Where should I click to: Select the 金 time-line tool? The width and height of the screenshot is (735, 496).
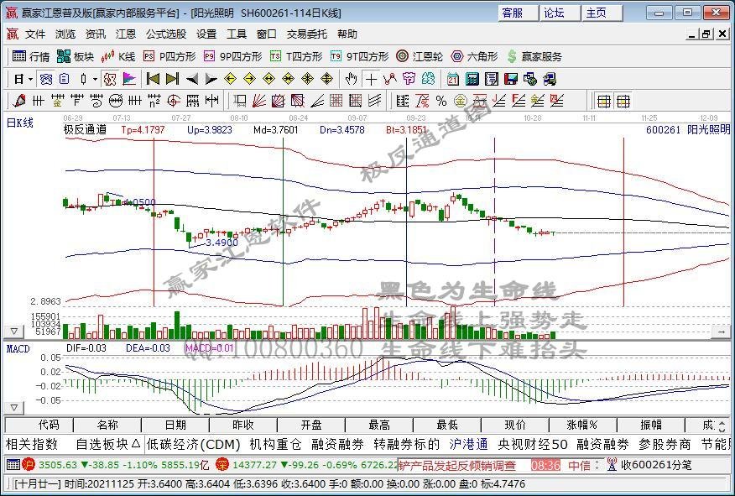[x=58, y=101]
